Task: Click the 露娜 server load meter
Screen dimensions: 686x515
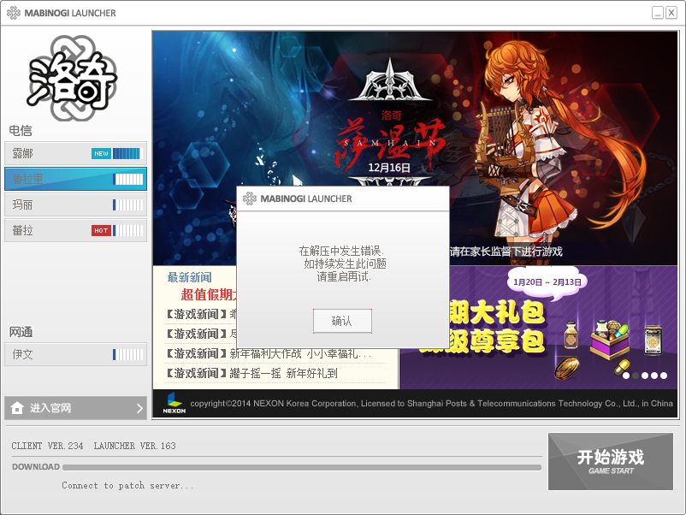Action: pyautogui.click(x=127, y=154)
